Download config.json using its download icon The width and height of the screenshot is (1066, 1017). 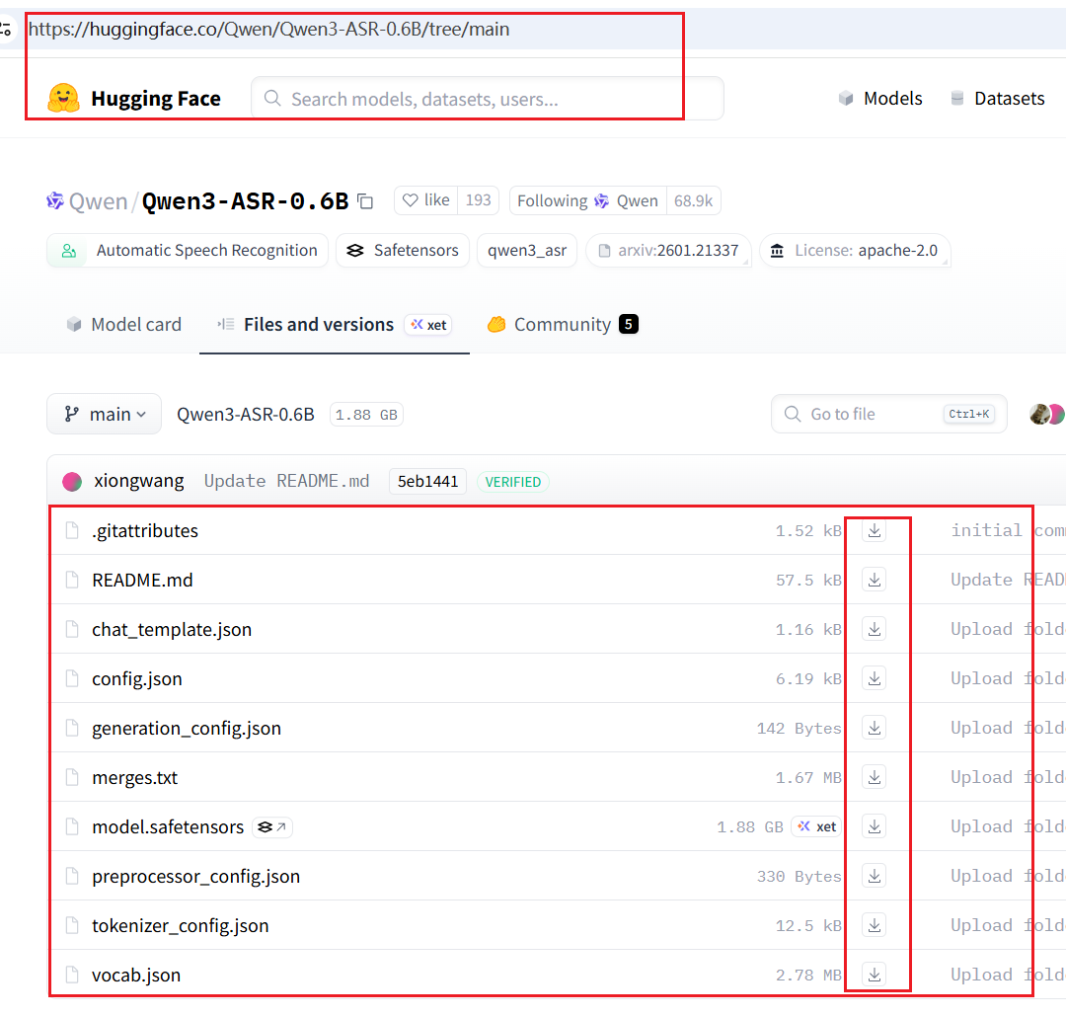coord(874,678)
